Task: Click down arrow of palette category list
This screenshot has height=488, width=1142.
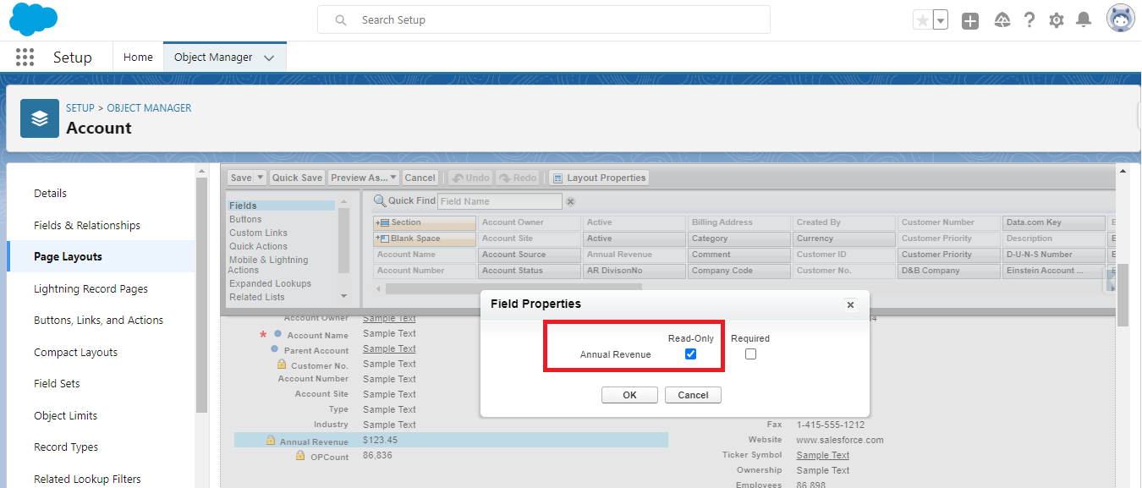Action: (x=343, y=295)
